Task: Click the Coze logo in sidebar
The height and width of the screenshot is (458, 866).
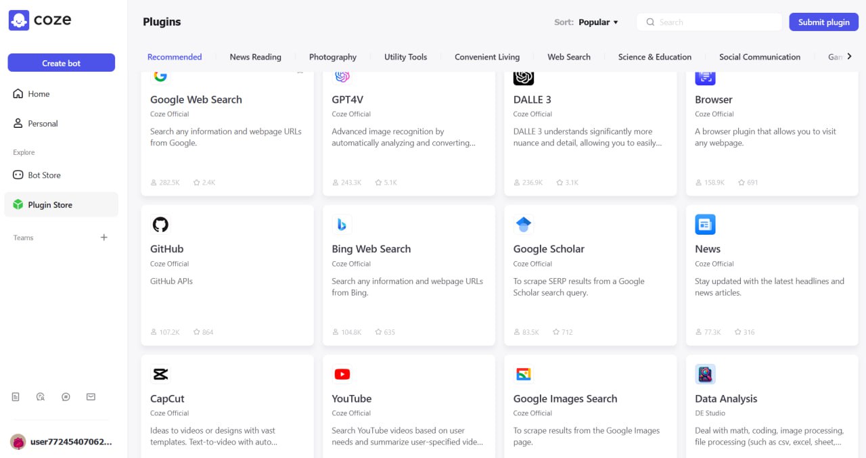Action: click(40, 20)
